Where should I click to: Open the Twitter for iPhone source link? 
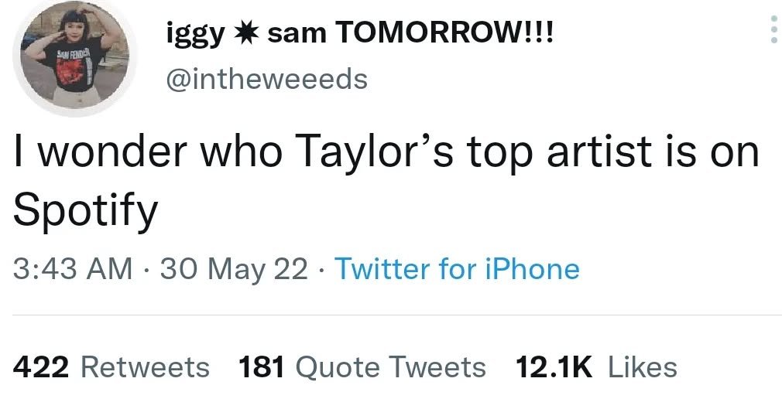[x=457, y=269]
